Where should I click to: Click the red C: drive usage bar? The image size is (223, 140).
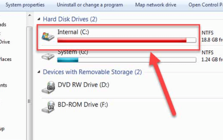coord(127,40)
